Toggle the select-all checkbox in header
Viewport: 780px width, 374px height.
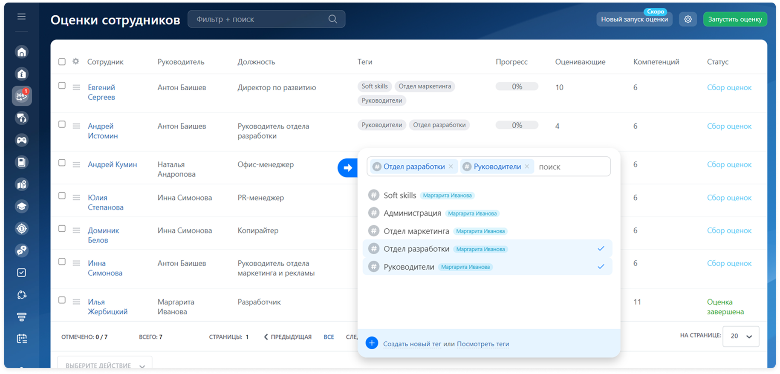62,62
